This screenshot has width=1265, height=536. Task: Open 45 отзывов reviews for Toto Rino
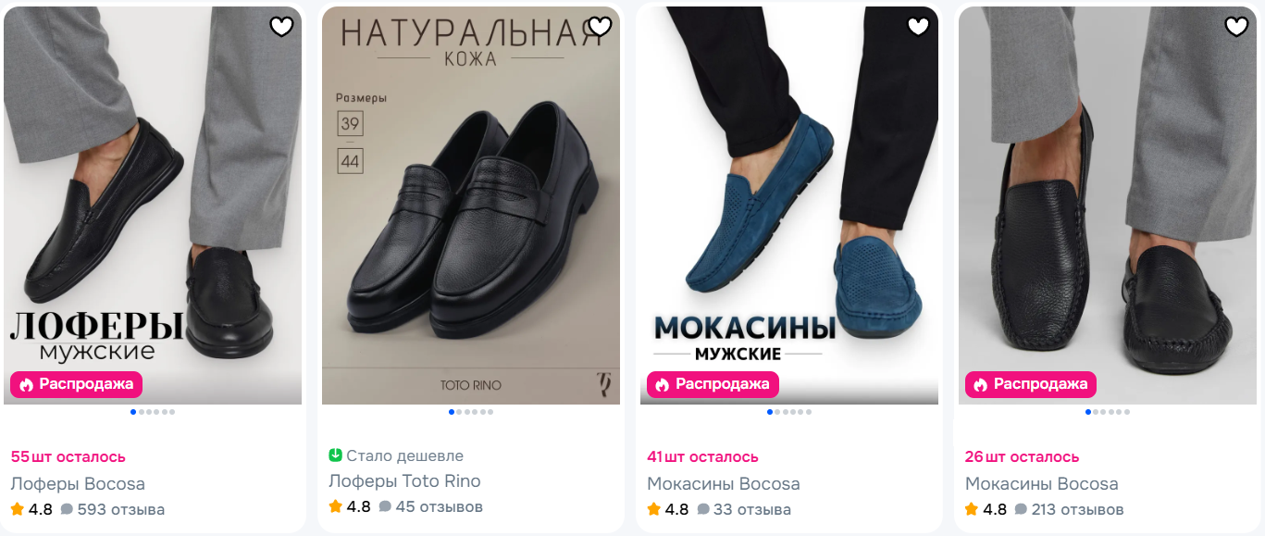431,506
